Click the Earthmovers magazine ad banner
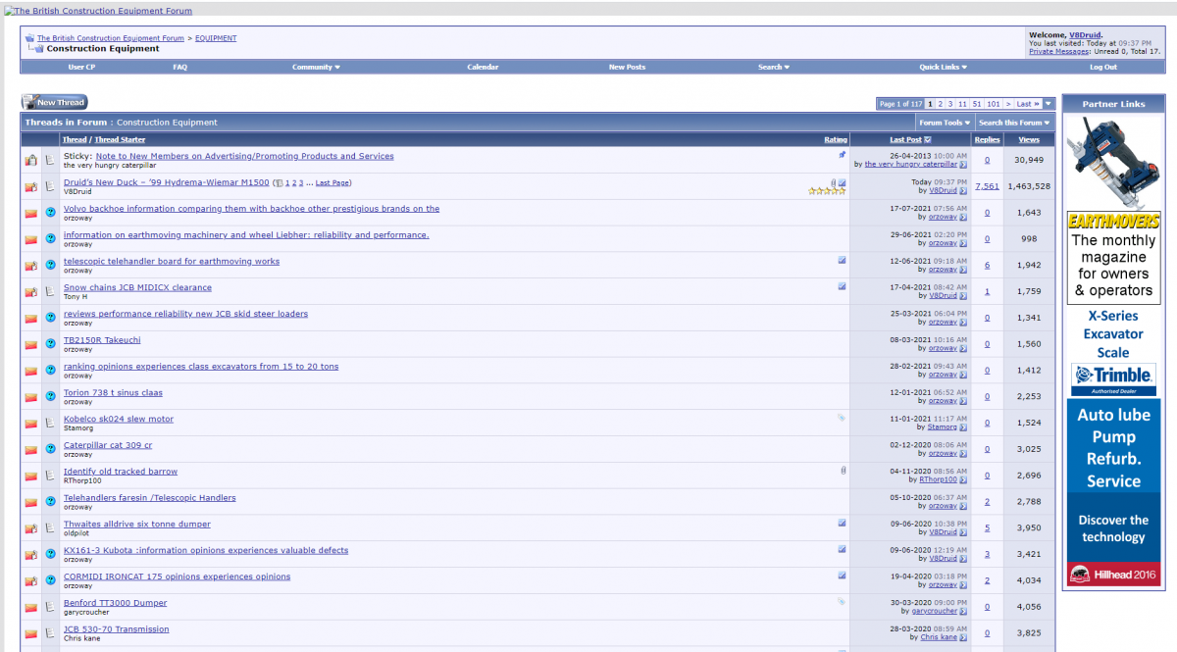1177x652 pixels. tap(1114, 256)
